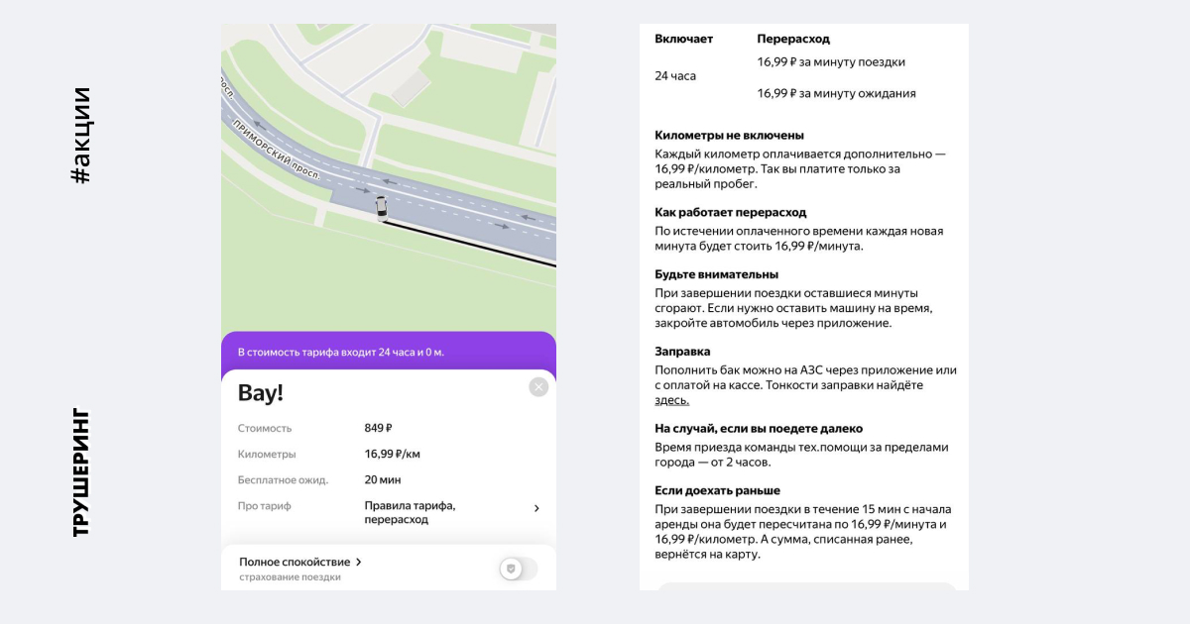Viewport: 1190px width, 624px height.
Task: Click the "Перерасход" column header
Action: [792, 39]
